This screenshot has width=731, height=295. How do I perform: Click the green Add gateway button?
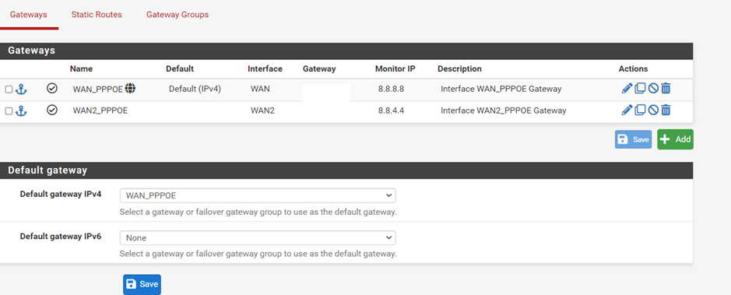coord(675,139)
